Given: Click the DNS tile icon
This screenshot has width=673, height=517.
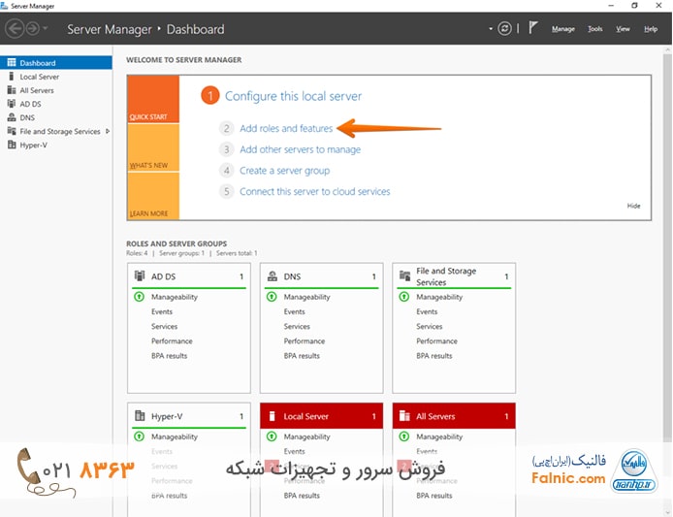Looking at the screenshot, I should pos(272,276).
